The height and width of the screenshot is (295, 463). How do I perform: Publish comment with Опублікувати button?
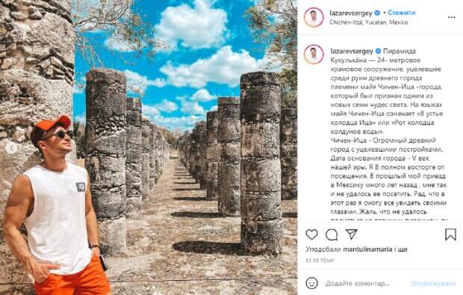click(x=432, y=284)
